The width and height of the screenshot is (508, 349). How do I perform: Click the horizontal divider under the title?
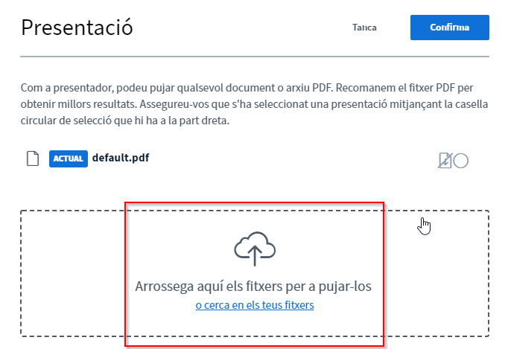(255, 57)
